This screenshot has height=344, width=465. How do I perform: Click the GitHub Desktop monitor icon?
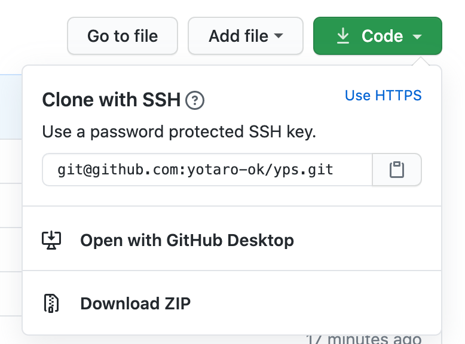pyautogui.click(x=51, y=240)
